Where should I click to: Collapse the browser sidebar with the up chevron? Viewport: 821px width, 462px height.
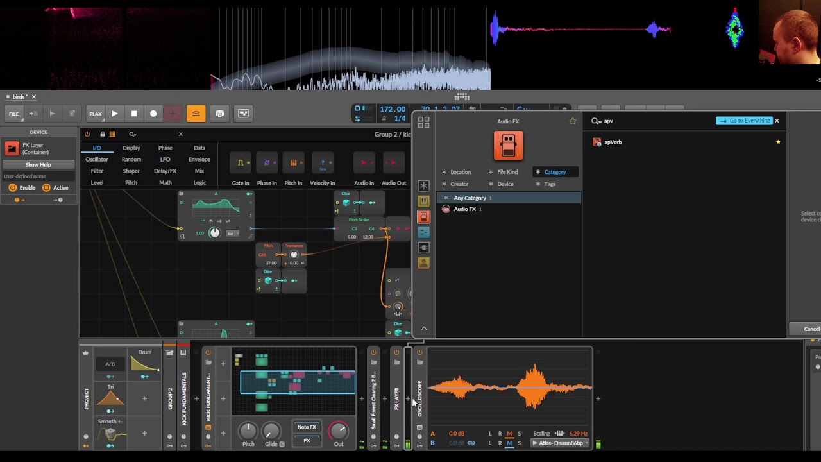coord(424,329)
